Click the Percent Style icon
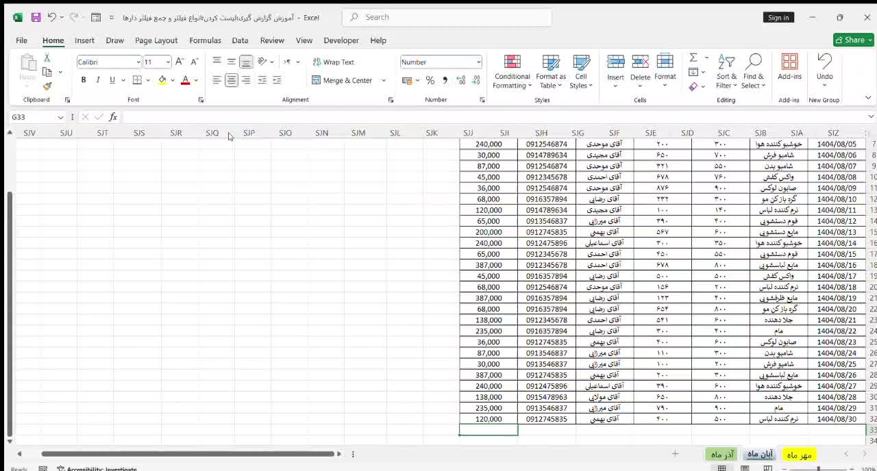The width and height of the screenshot is (877, 471). [430, 80]
